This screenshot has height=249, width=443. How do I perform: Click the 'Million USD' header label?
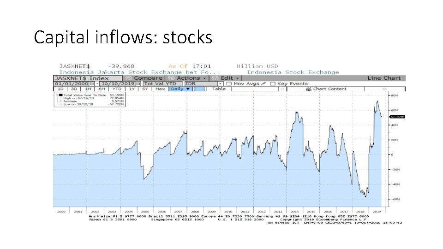tap(257, 66)
